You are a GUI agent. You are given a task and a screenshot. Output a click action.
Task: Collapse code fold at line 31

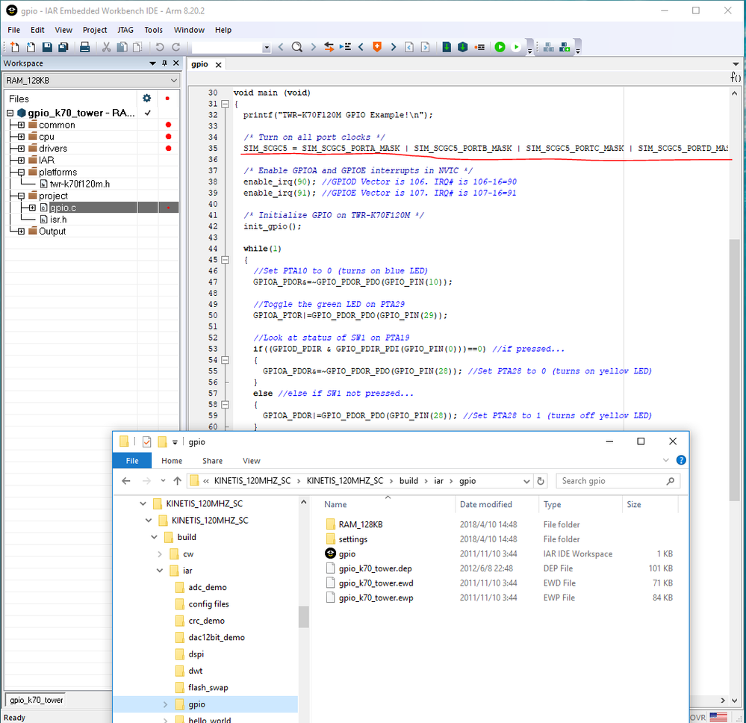pos(225,104)
